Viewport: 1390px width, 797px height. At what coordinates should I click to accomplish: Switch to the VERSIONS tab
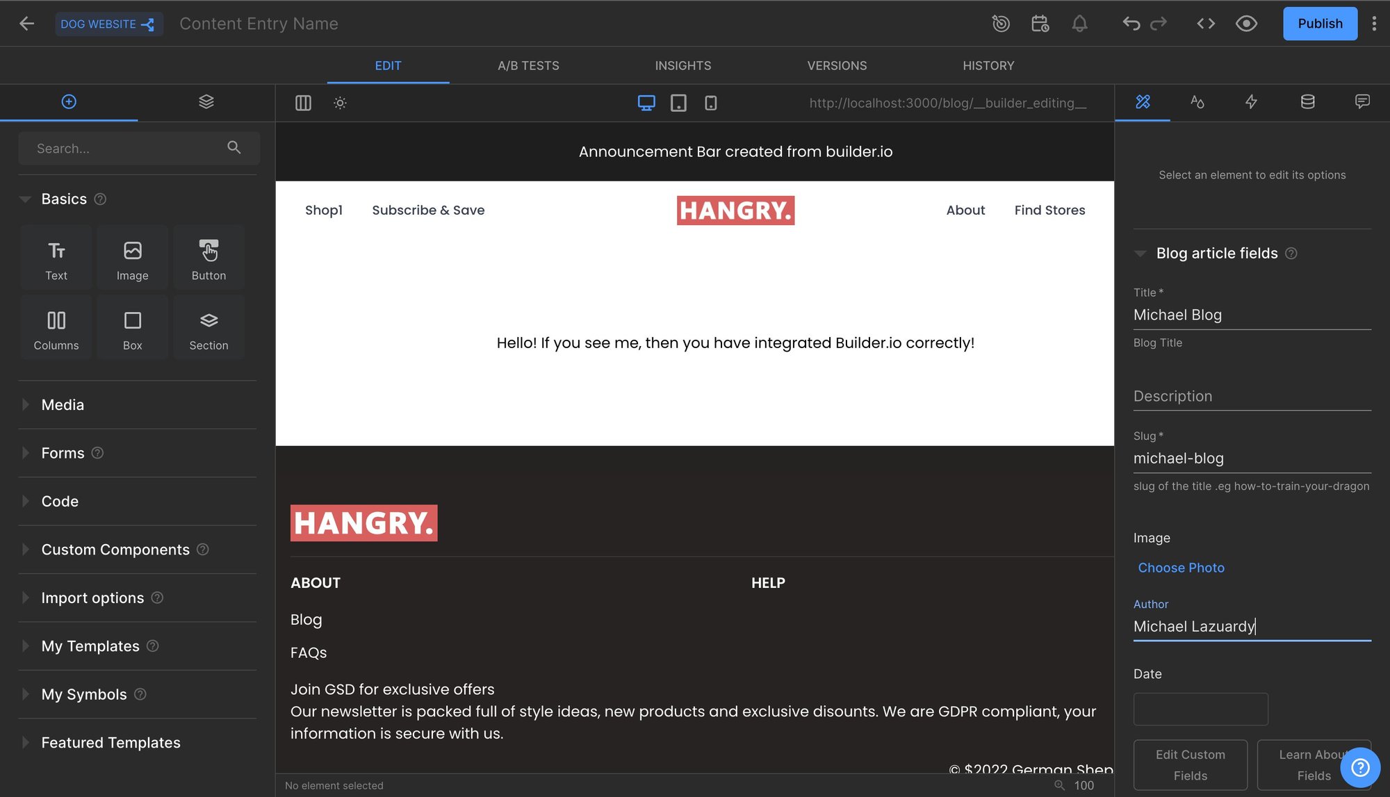(836, 65)
